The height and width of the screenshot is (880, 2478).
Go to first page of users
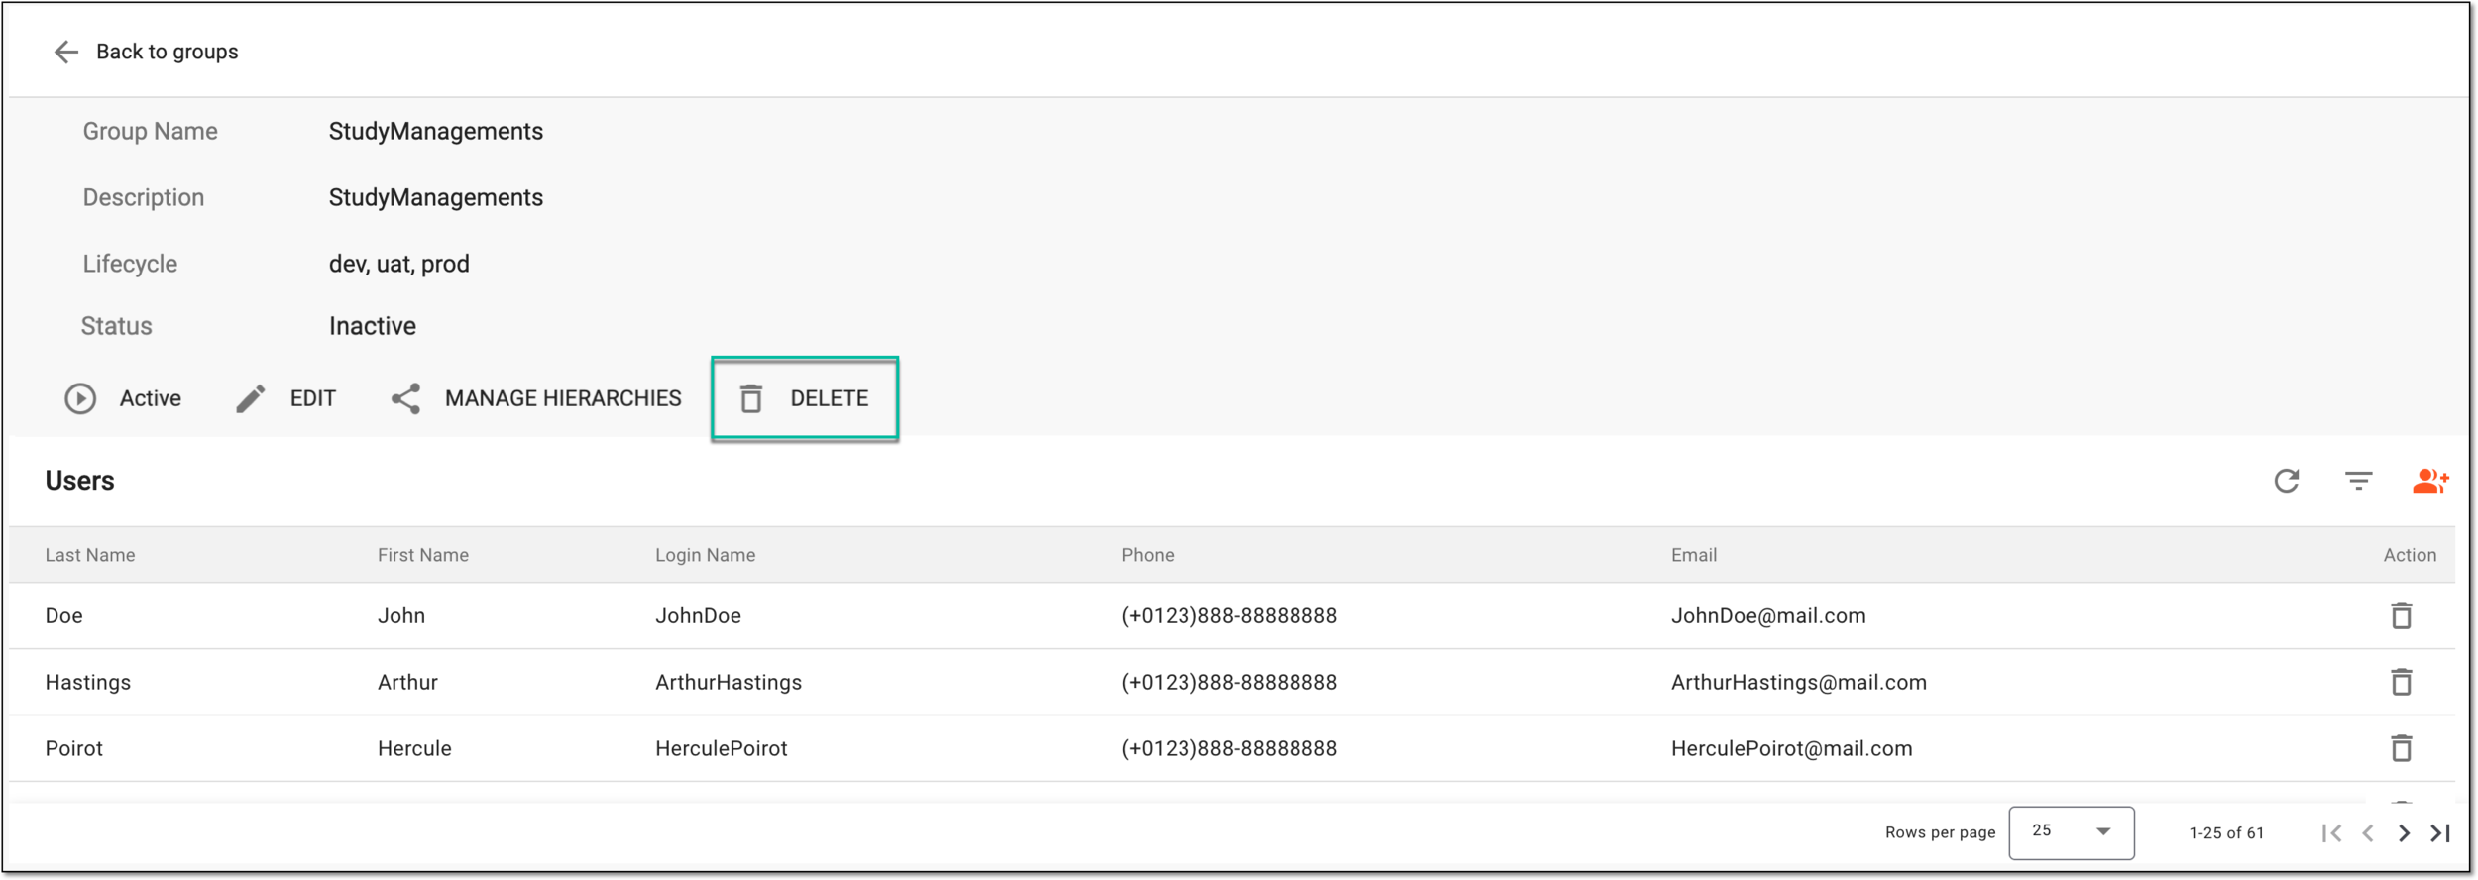2331,833
